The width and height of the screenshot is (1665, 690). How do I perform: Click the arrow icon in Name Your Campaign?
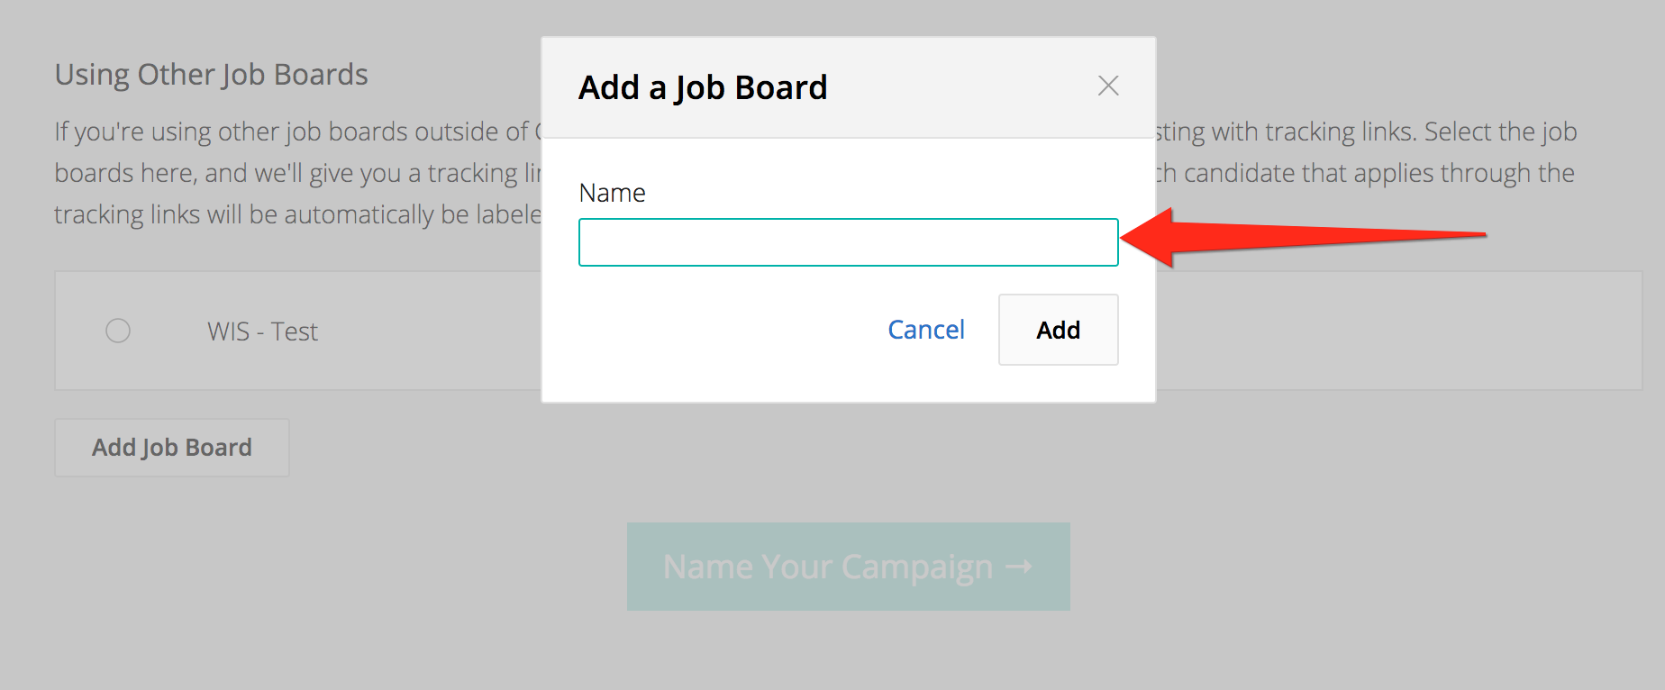(1019, 567)
